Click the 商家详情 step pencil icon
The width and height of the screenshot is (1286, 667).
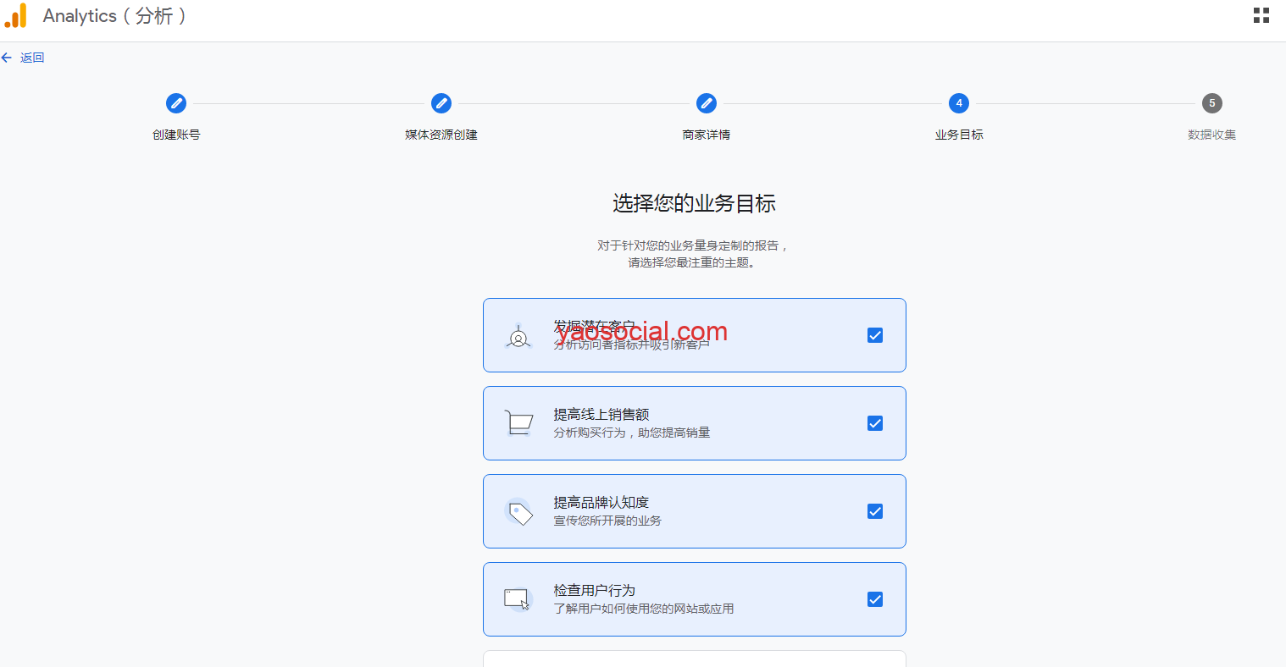pos(707,103)
